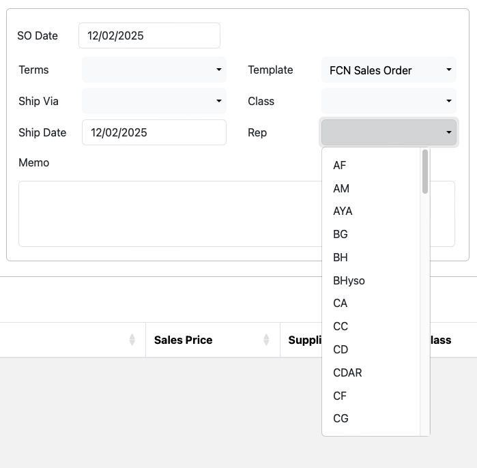The width and height of the screenshot is (477, 468).
Task: Select AM from the Rep list
Action: click(341, 188)
